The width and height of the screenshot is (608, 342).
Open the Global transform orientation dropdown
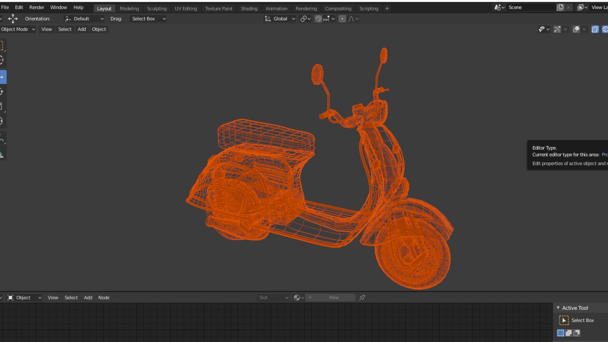pyautogui.click(x=280, y=19)
